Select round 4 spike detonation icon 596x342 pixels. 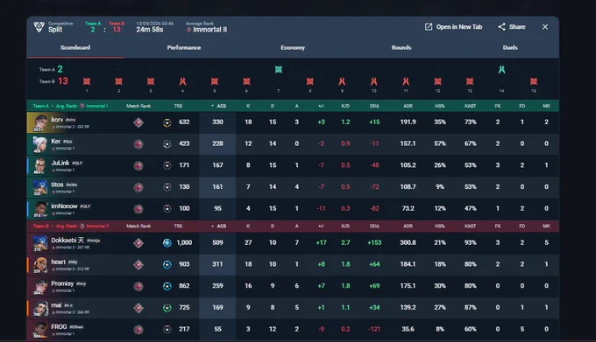tap(182, 81)
